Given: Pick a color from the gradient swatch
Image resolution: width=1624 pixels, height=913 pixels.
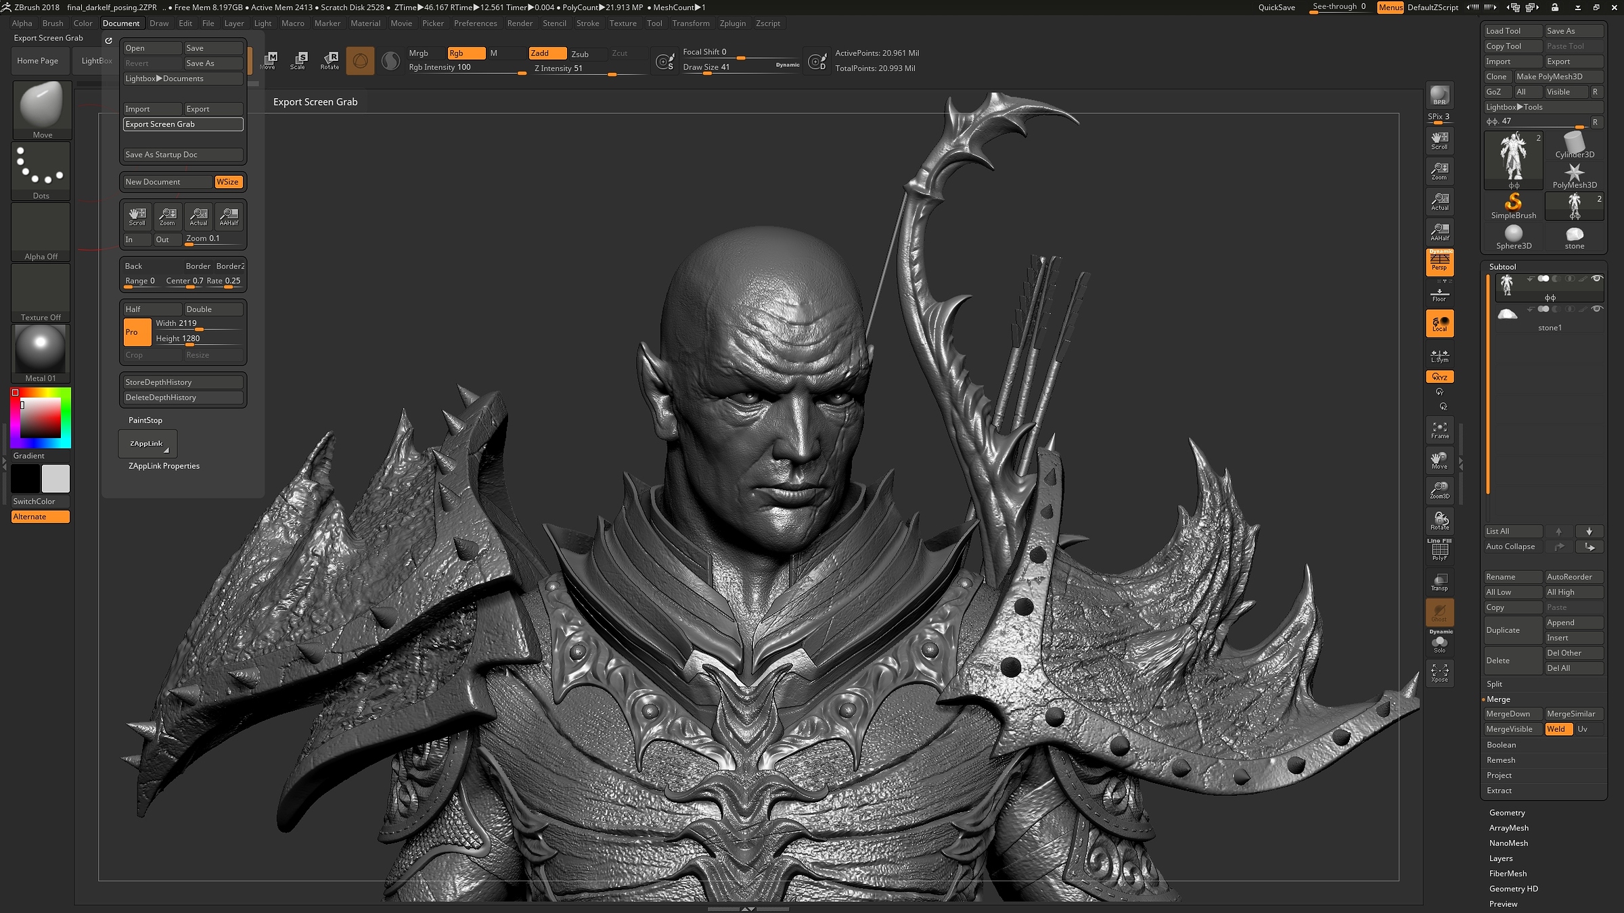Looking at the screenshot, I should click(41, 417).
